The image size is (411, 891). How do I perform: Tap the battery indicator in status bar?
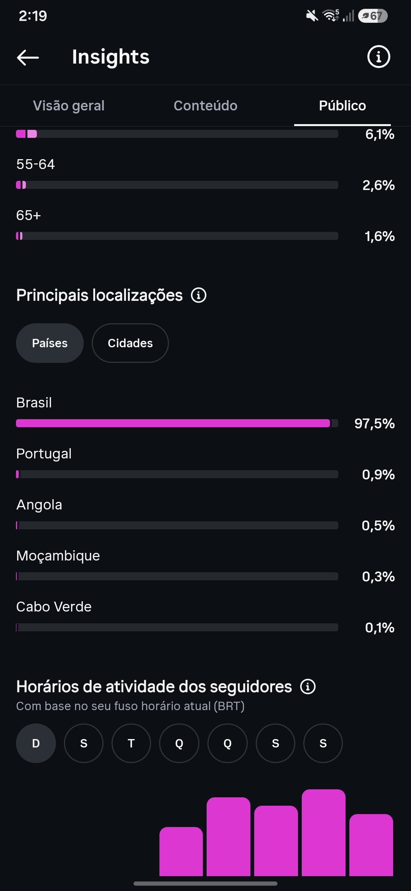[x=373, y=16]
